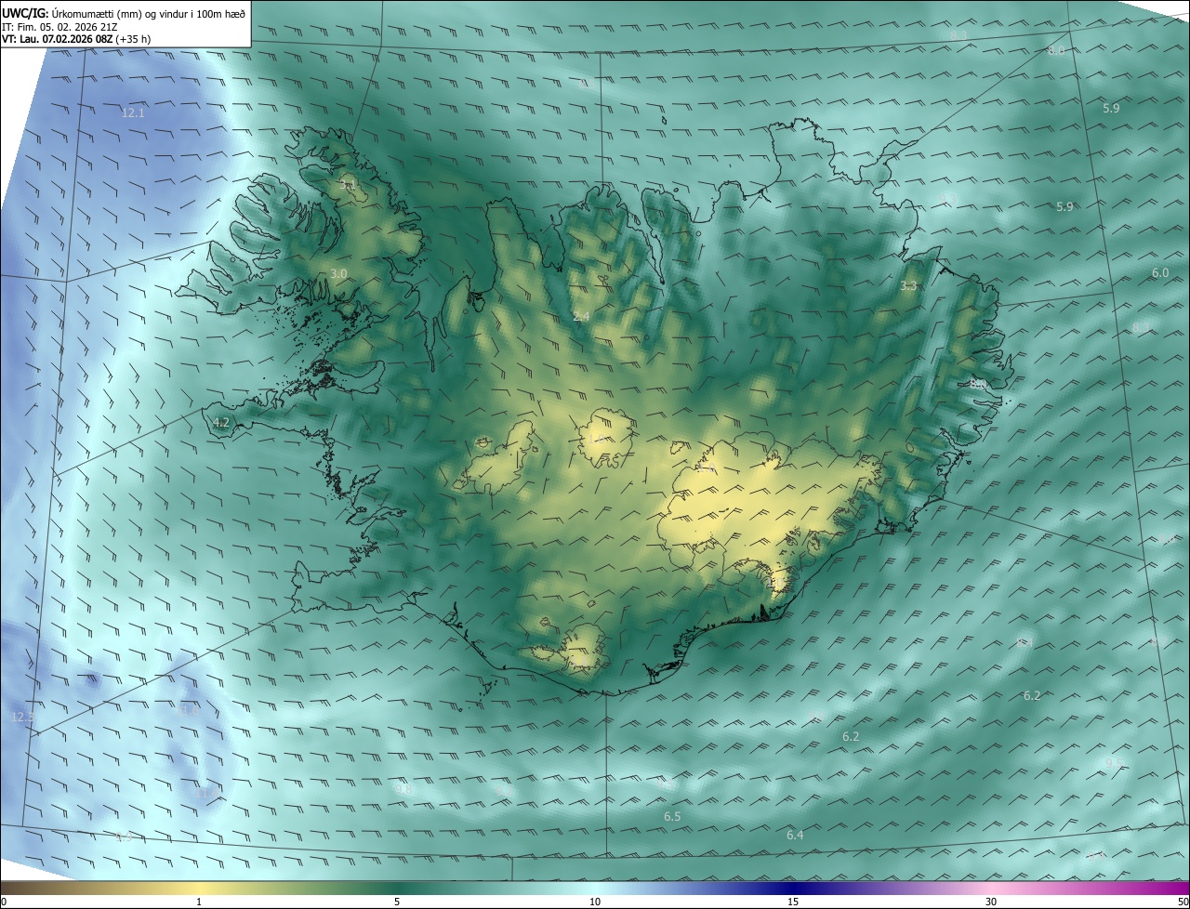Click the 10 label on the color scale
This screenshot has width=1190, height=909.
tap(595, 902)
